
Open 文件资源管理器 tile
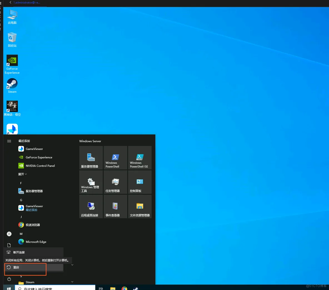[140, 207]
